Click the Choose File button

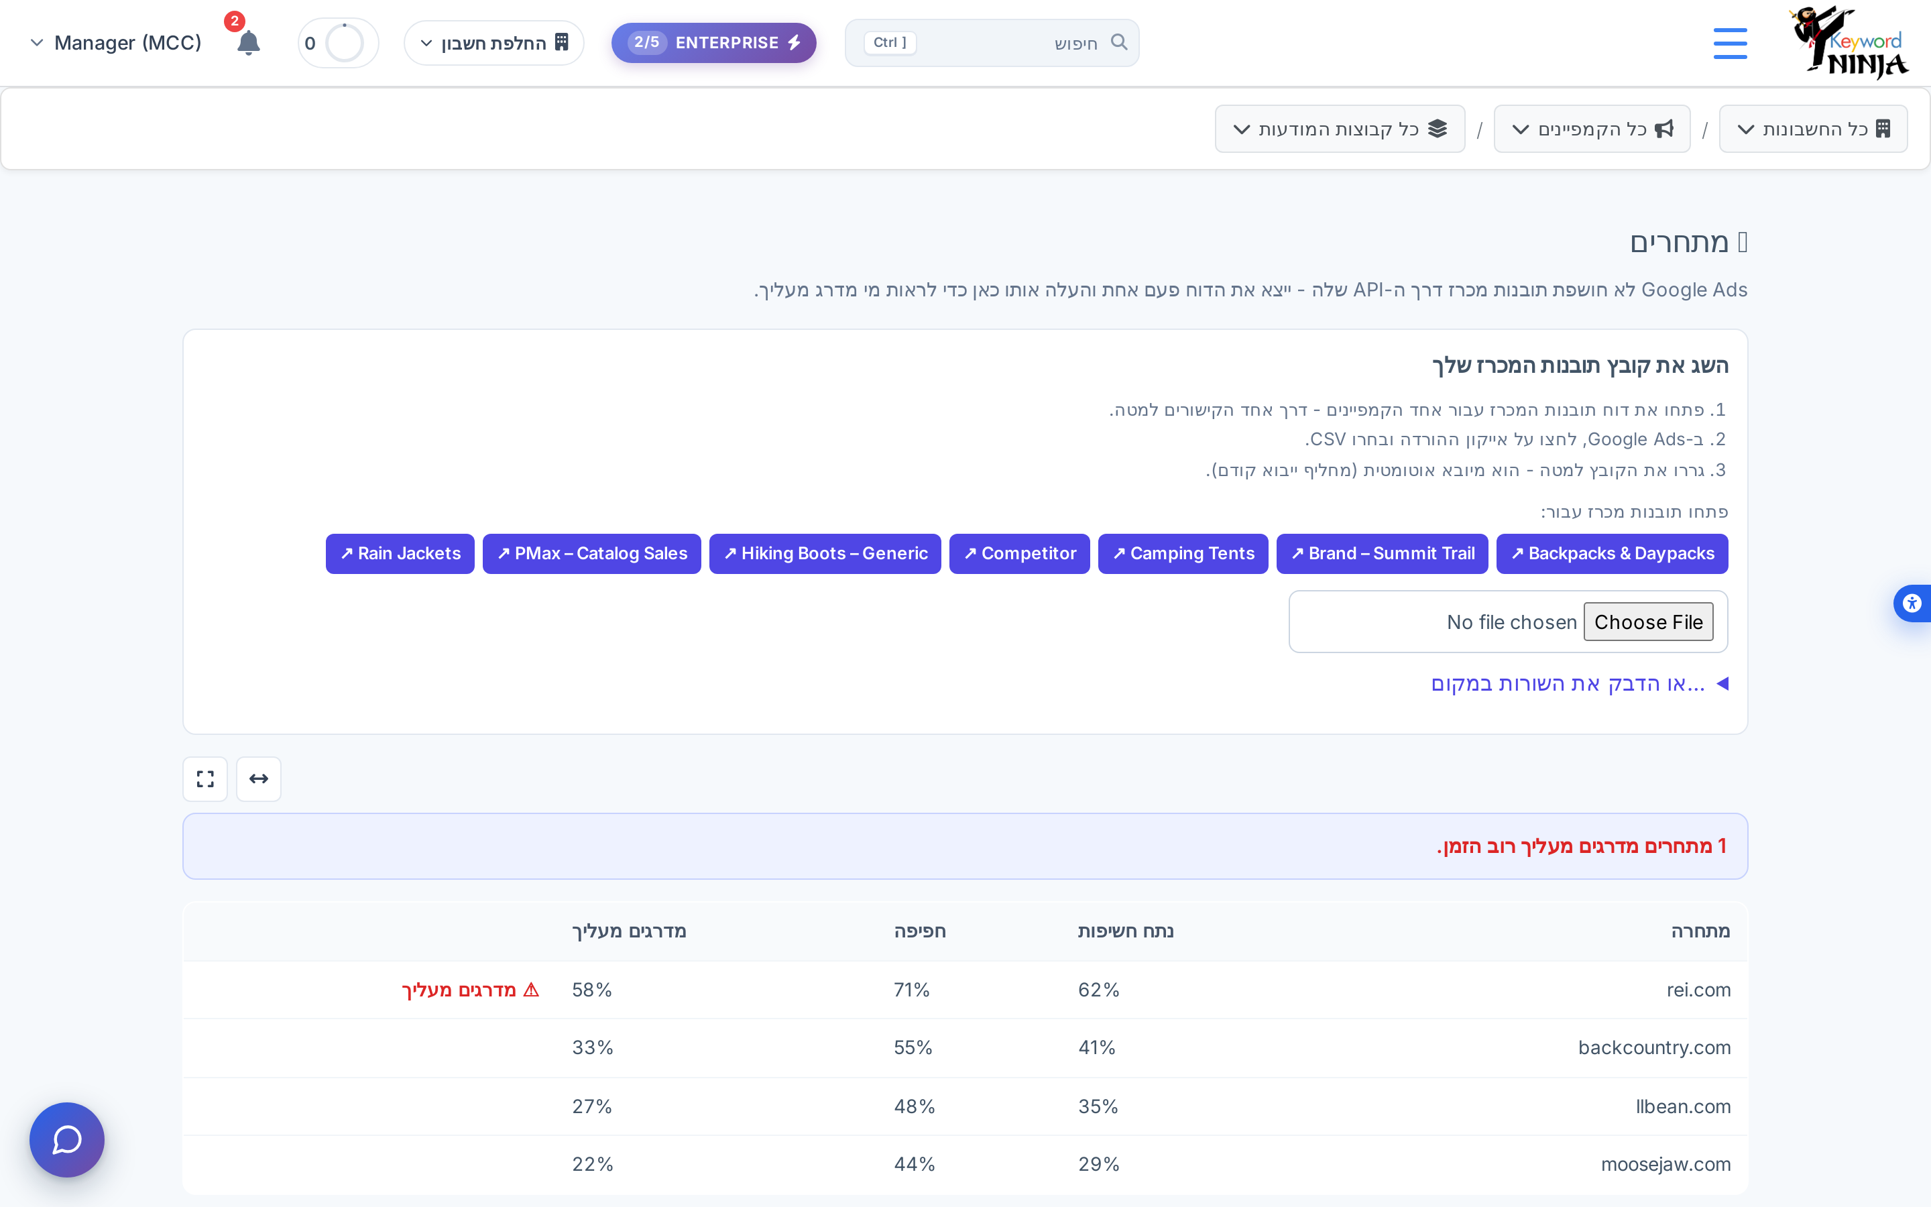pos(1649,622)
